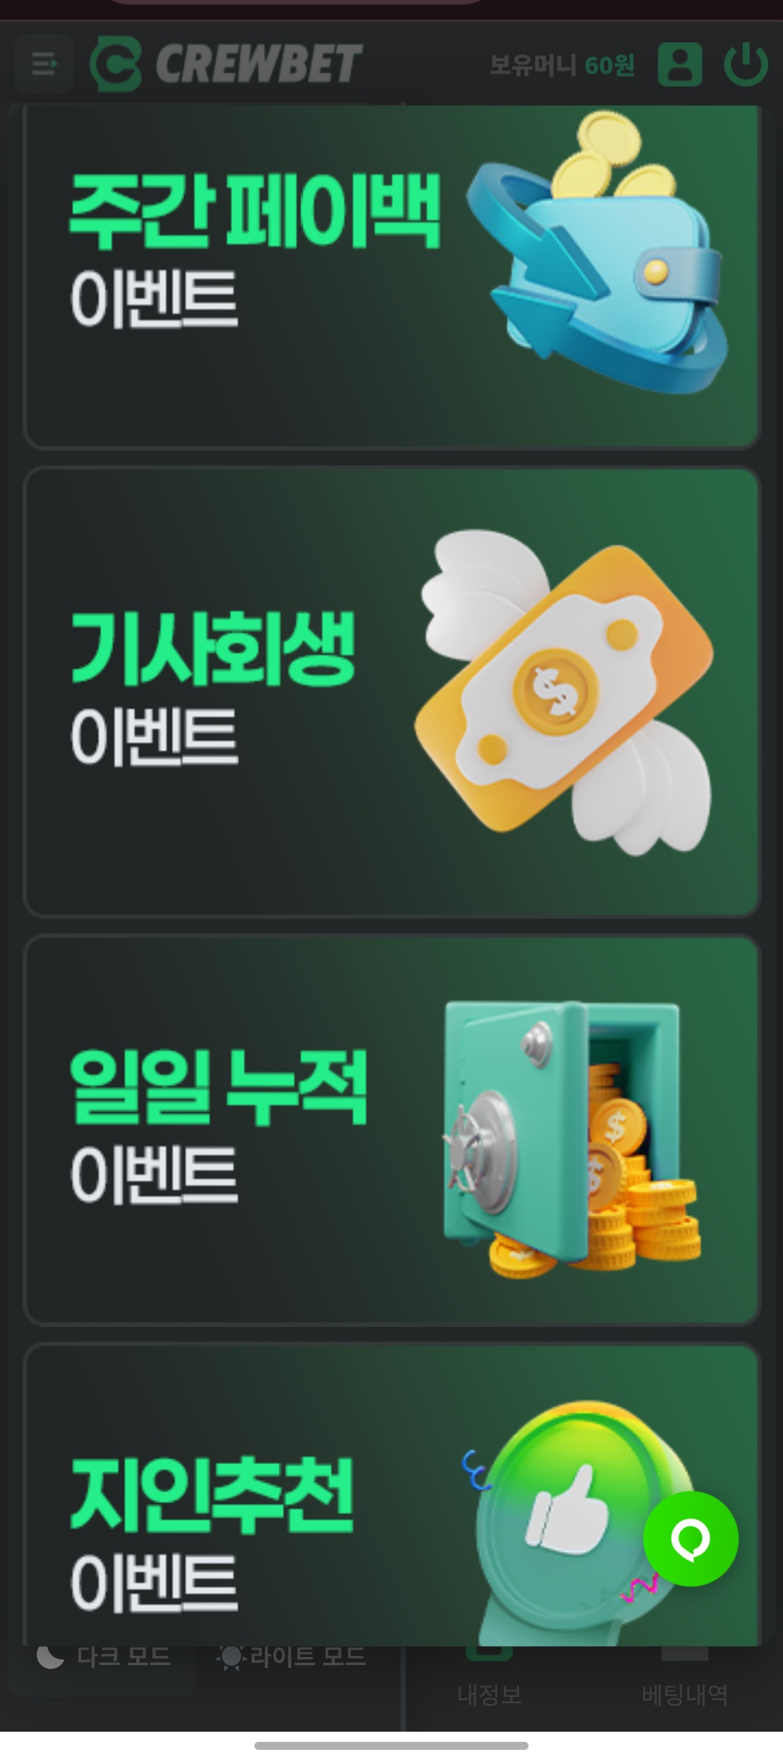
Task: Open the green live chat bubble
Action: 690,1539
